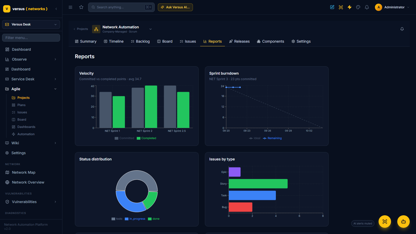Expand the Wiki menu section

(x=31, y=143)
